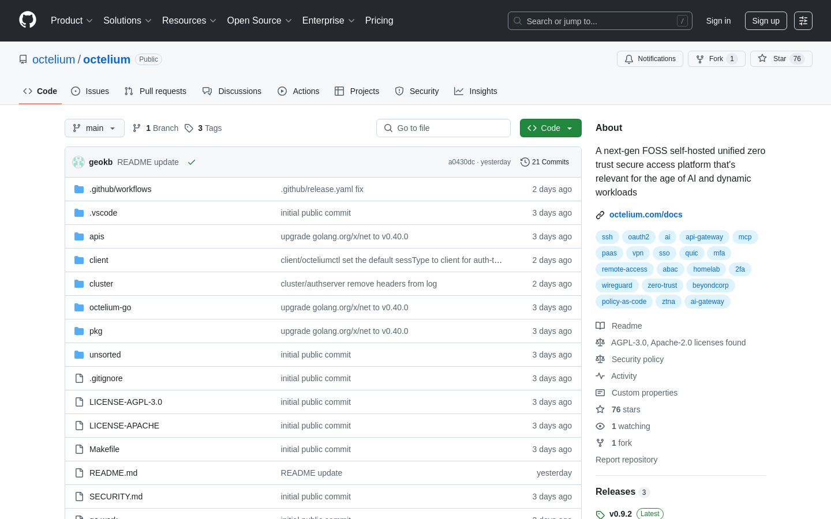Open the GitHub home logo
This screenshot has width=831, height=519.
28,20
